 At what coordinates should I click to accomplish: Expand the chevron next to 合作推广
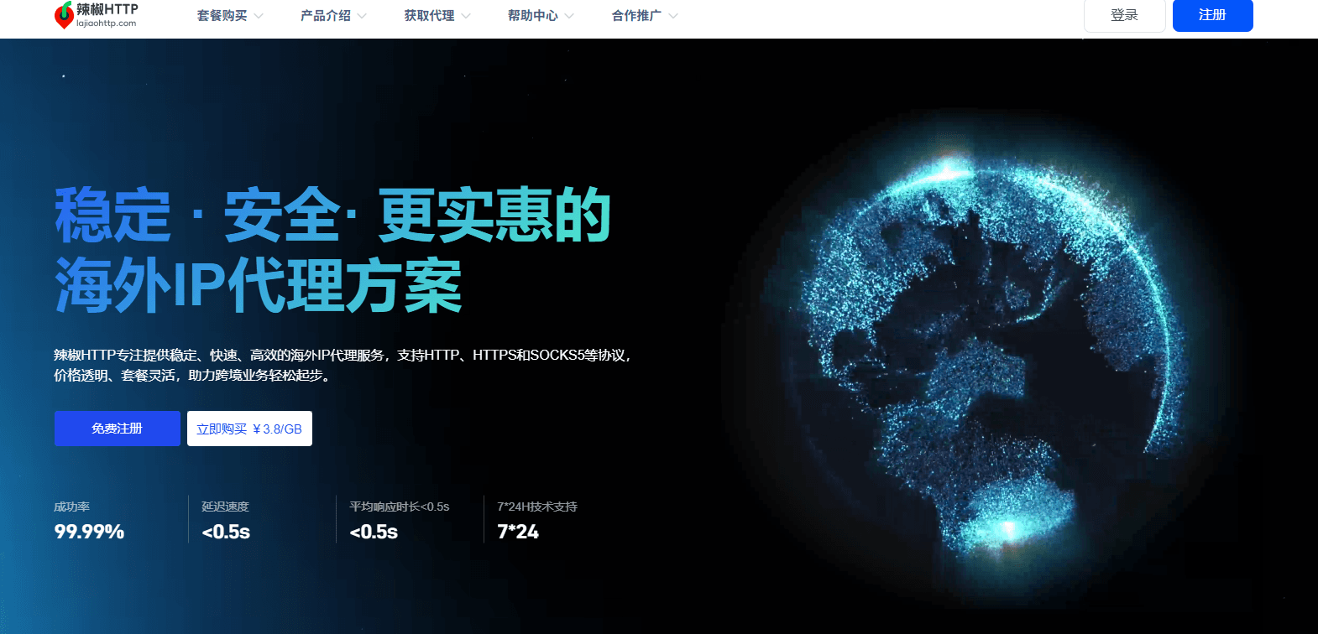tap(673, 16)
